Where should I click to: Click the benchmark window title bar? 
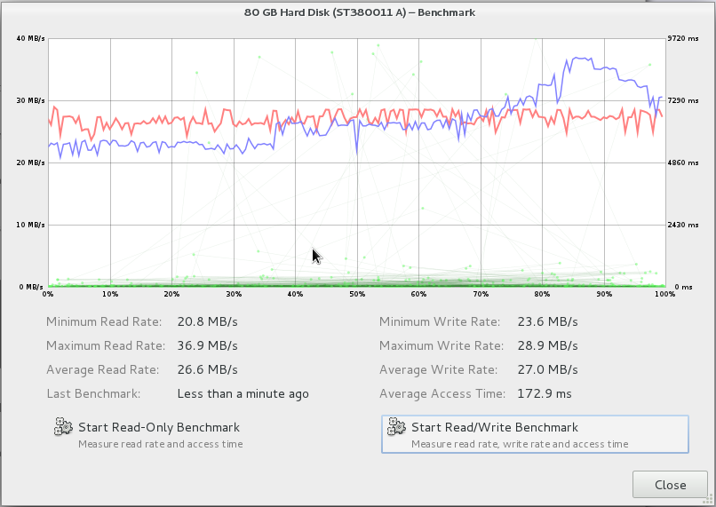click(360, 12)
